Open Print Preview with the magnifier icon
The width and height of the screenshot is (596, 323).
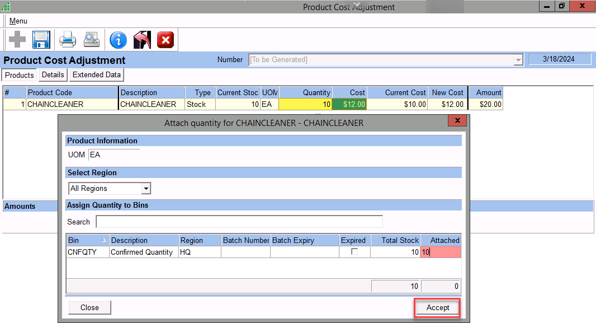tap(91, 40)
